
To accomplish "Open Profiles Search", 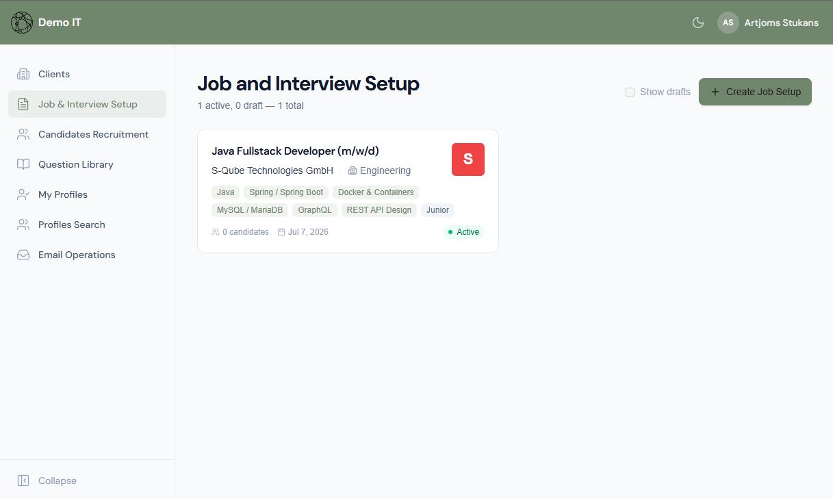I will click(87, 225).
